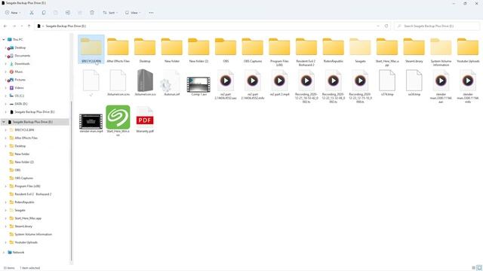Collapse the selected Seagate Backup Plus Drive node
483x271 pixels.
tap(4, 122)
